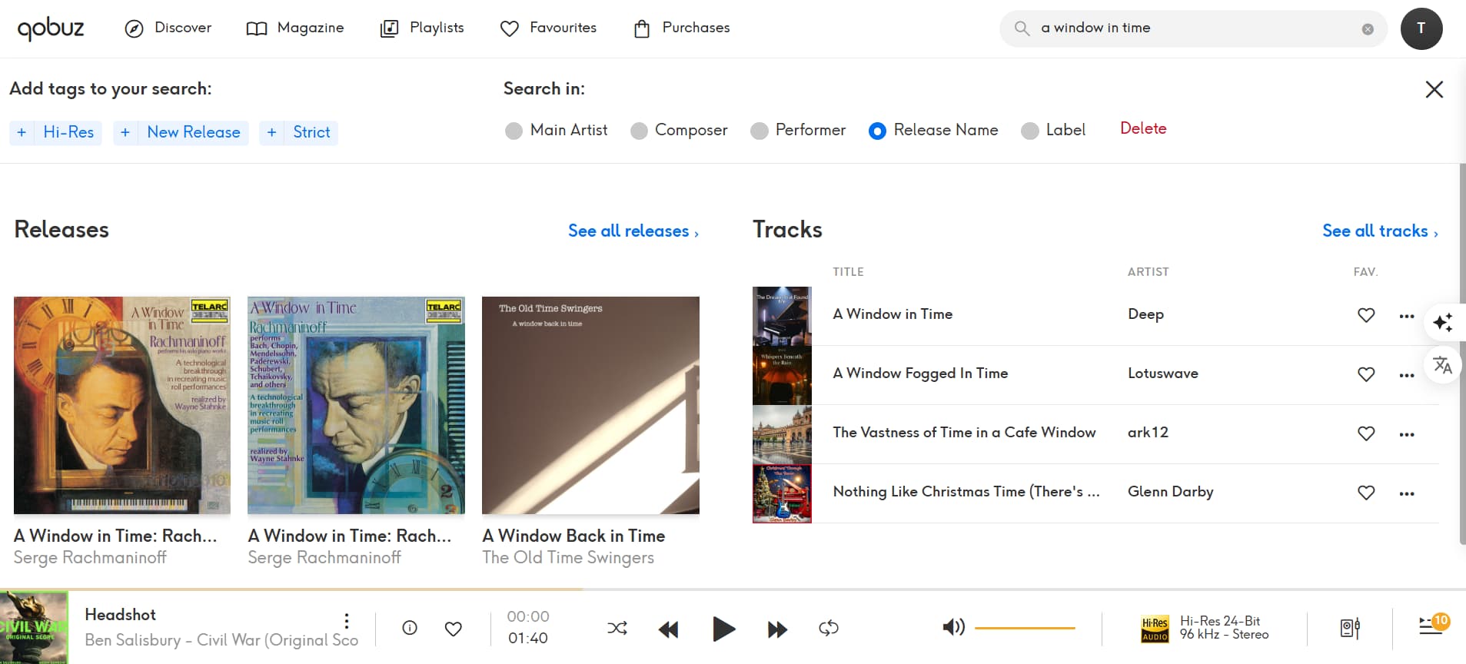1466x664 pixels.
Task: Show track info for Headshot
Action: pos(410,628)
